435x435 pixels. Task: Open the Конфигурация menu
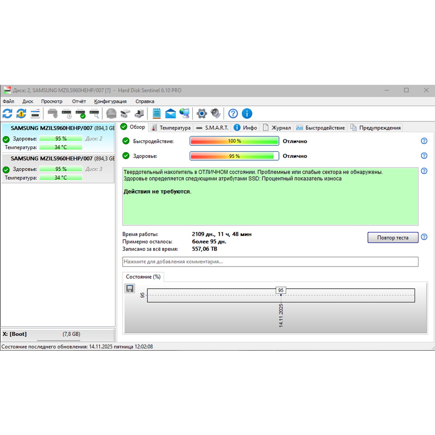110,101
